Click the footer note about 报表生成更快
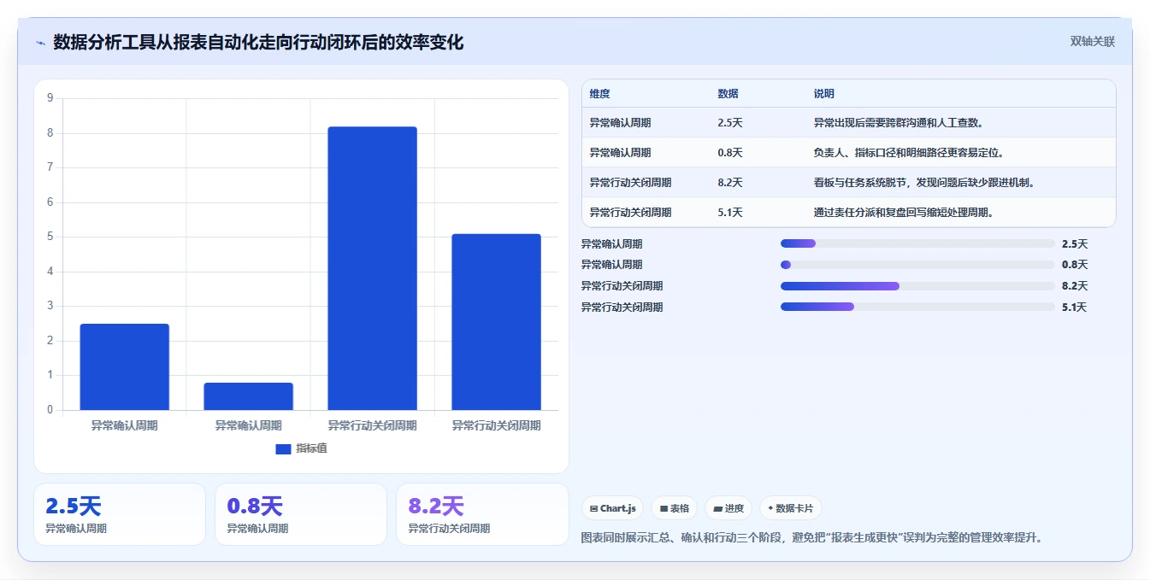This screenshot has height=580, width=1150. pyautogui.click(x=812, y=537)
